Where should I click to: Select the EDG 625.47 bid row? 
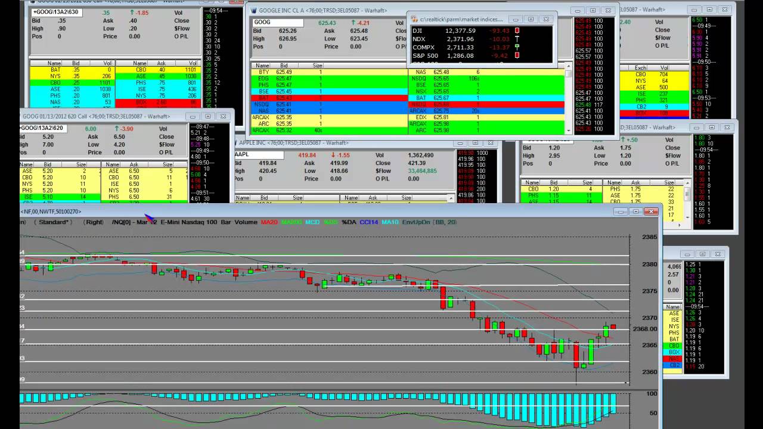(329, 79)
